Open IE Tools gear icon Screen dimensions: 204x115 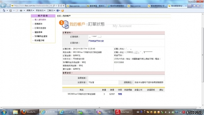[201, 6]
